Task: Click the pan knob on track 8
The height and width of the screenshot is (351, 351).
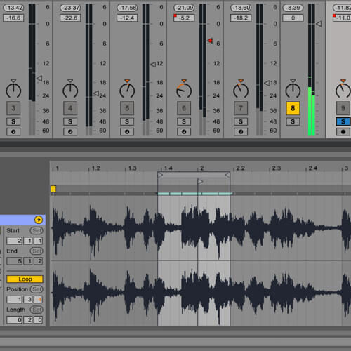Action: pyautogui.click(x=293, y=90)
